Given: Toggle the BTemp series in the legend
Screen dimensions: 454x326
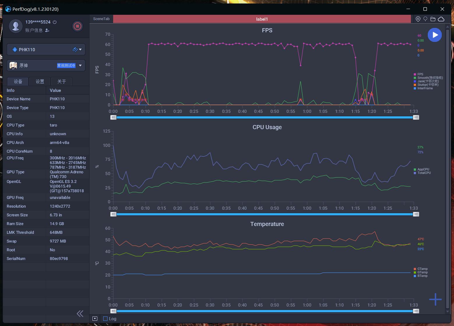Looking at the screenshot, I should [422, 276].
